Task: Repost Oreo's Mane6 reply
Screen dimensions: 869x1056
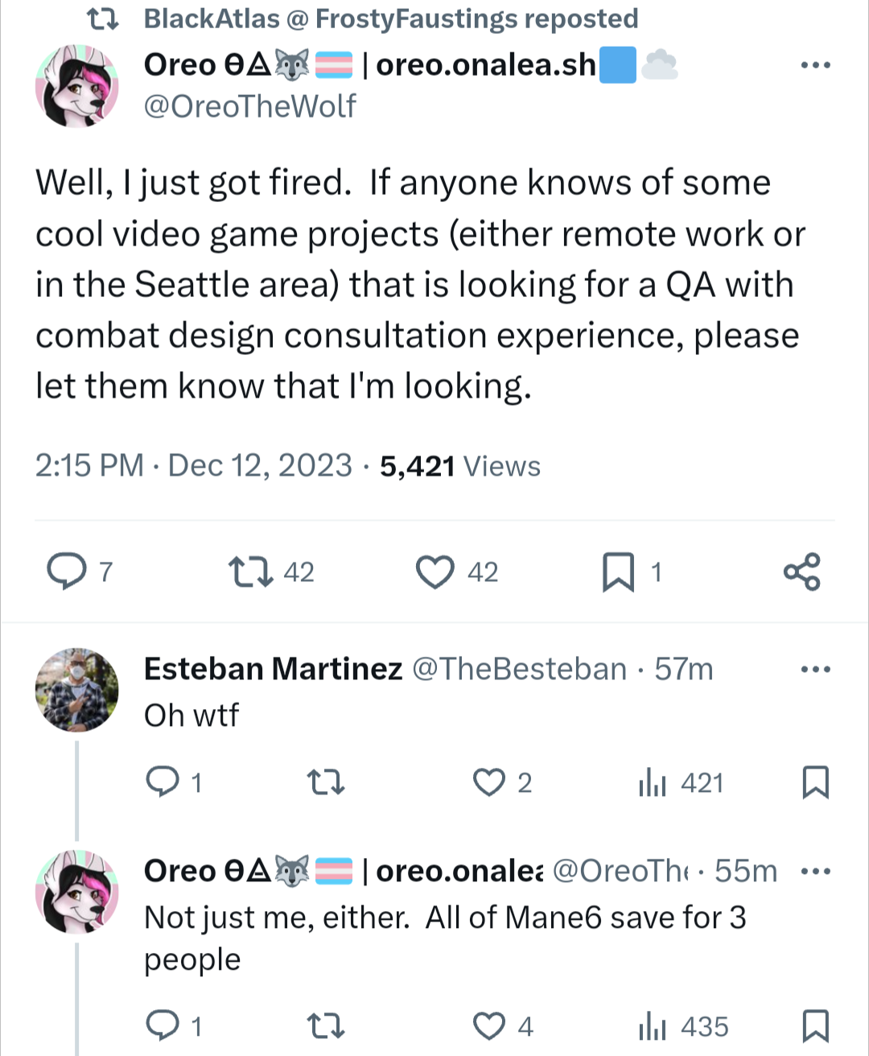Action: click(327, 1026)
